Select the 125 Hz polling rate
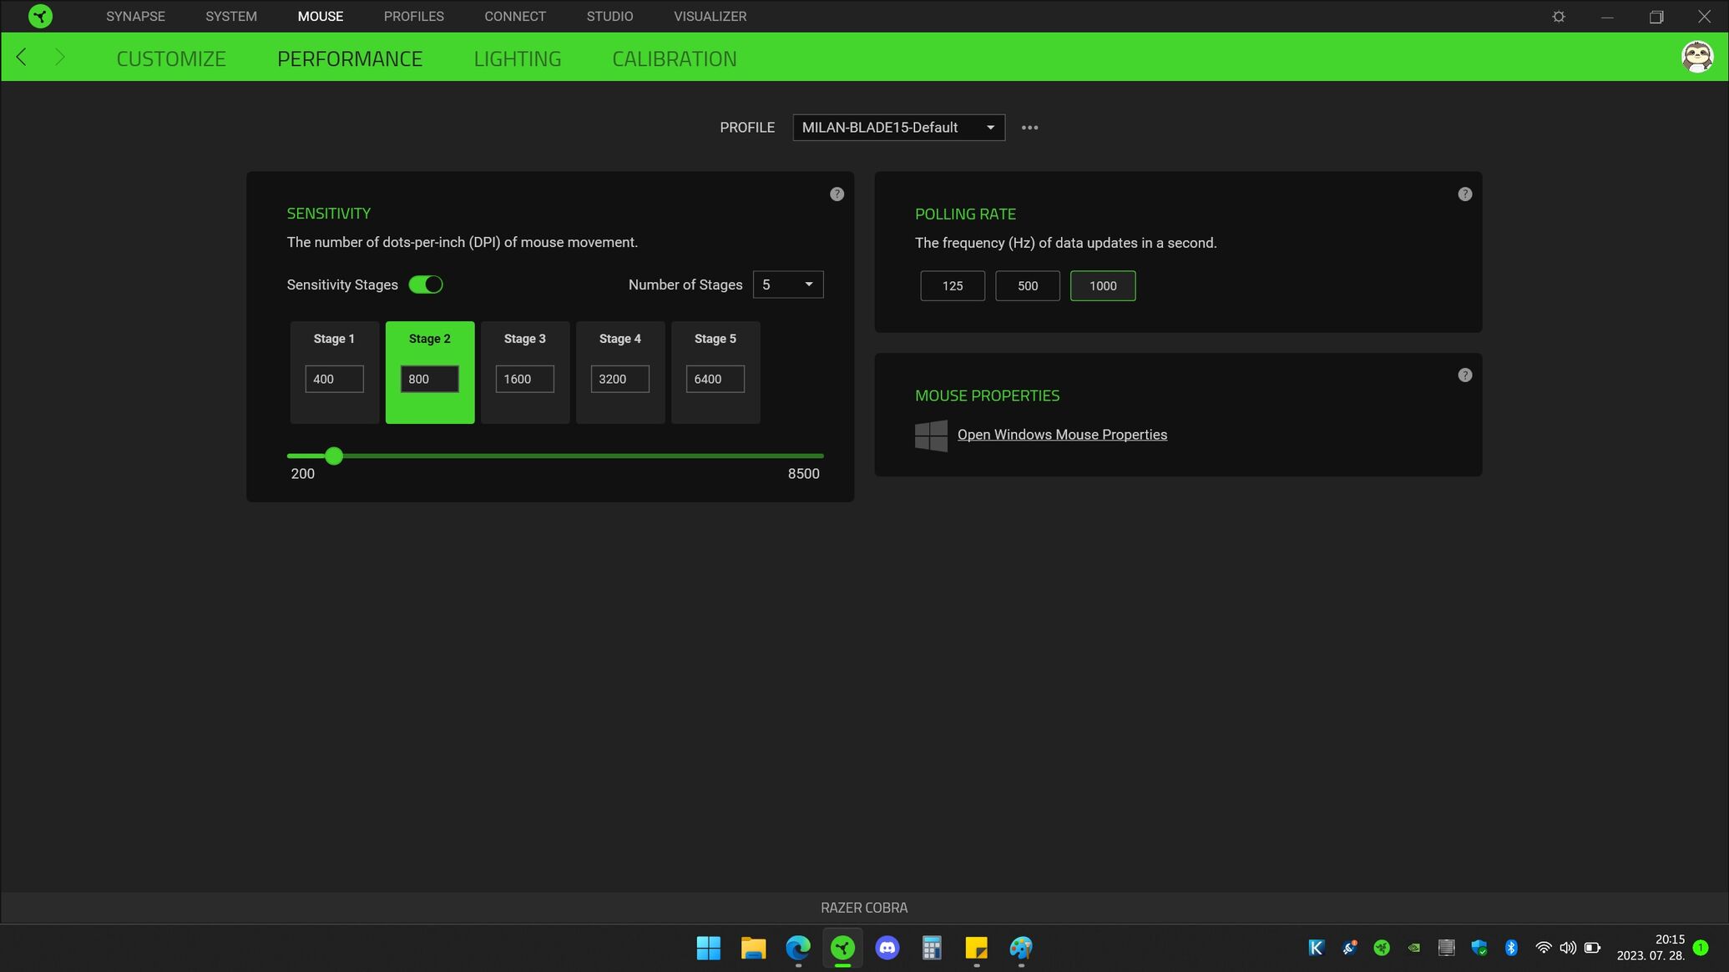Viewport: 1729px width, 972px height. pyautogui.click(x=952, y=286)
